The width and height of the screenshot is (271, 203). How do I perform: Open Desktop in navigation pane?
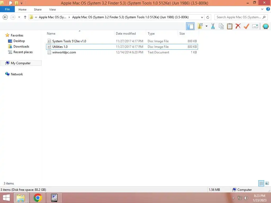[19, 41]
